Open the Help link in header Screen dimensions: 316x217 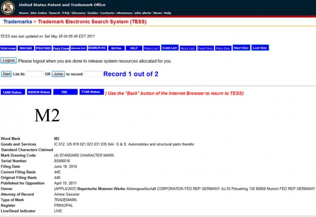(x=168, y=13)
